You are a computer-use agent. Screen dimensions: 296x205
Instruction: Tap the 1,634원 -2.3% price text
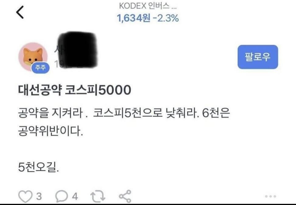(148, 18)
